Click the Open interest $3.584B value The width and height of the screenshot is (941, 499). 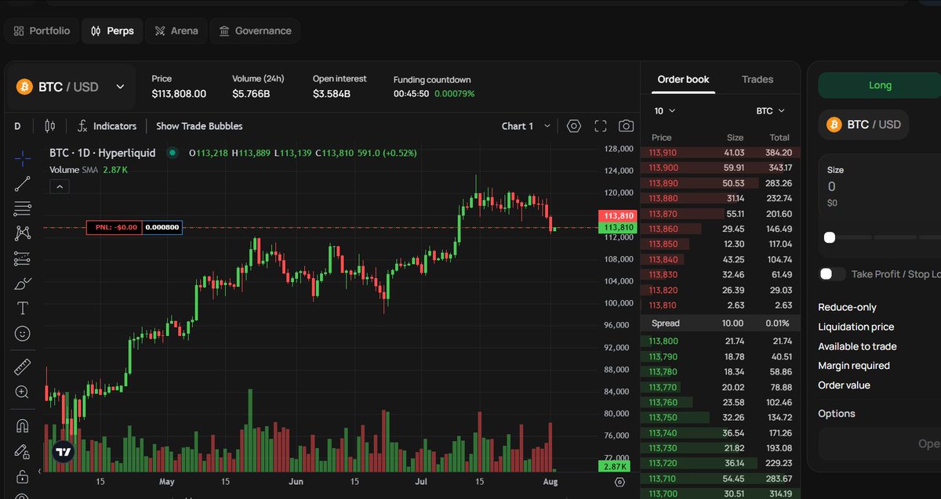tap(332, 94)
